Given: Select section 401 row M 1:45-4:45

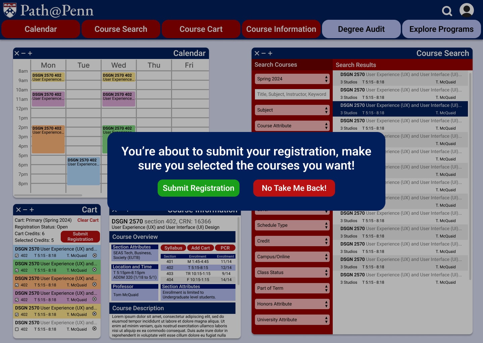Looking at the screenshot, I should (198, 262).
